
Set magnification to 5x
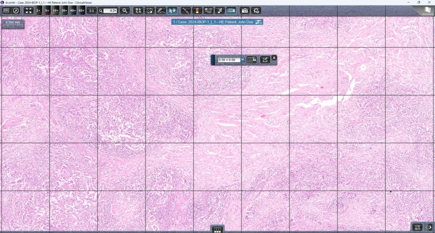[x=47, y=11]
